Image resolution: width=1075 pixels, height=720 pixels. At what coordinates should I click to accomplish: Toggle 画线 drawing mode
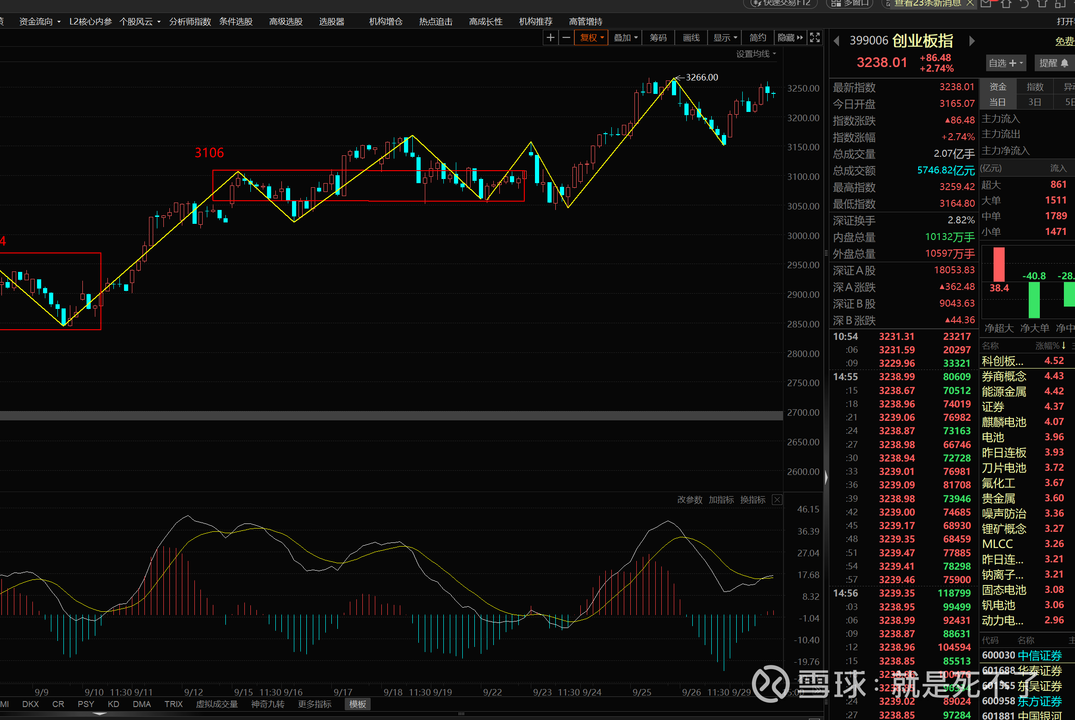pos(691,38)
